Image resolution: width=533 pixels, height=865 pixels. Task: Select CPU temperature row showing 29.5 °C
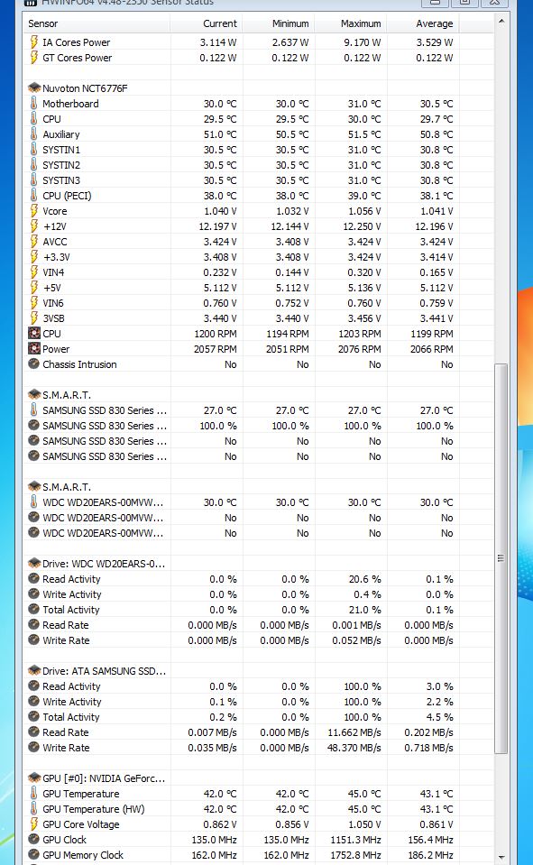point(242,118)
